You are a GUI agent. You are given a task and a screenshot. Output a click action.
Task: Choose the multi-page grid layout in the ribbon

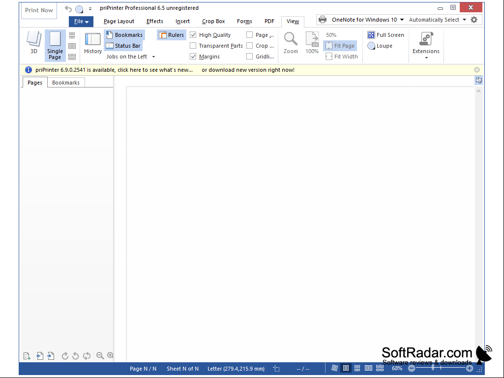72,57
